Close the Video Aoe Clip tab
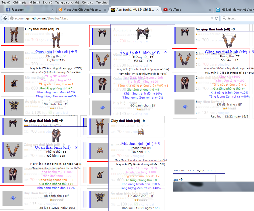The width and height of the screenshot is (254, 211). [105, 10]
